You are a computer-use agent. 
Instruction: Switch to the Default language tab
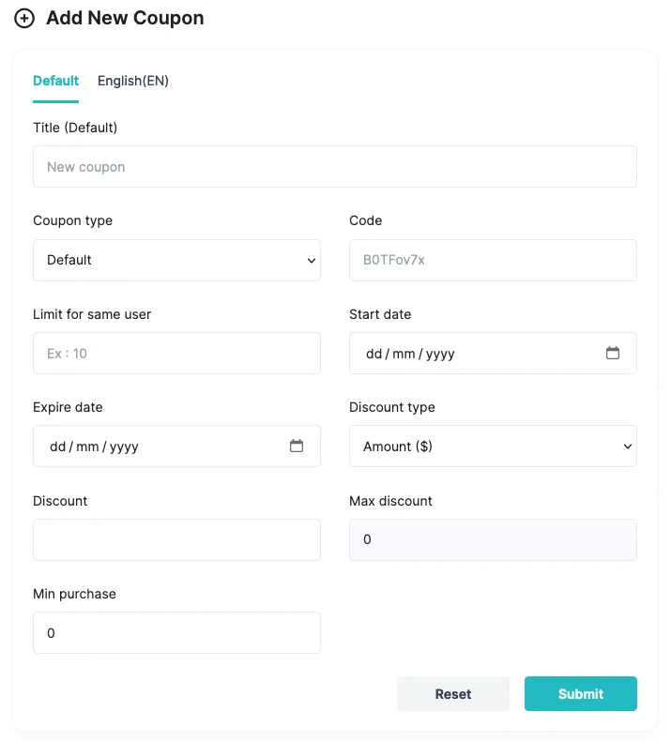[56, 81]
